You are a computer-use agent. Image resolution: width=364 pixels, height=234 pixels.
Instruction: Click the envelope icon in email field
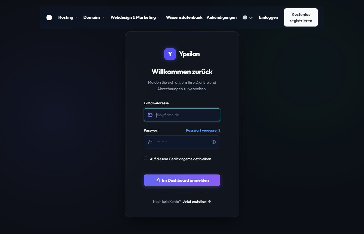[150, 115]
